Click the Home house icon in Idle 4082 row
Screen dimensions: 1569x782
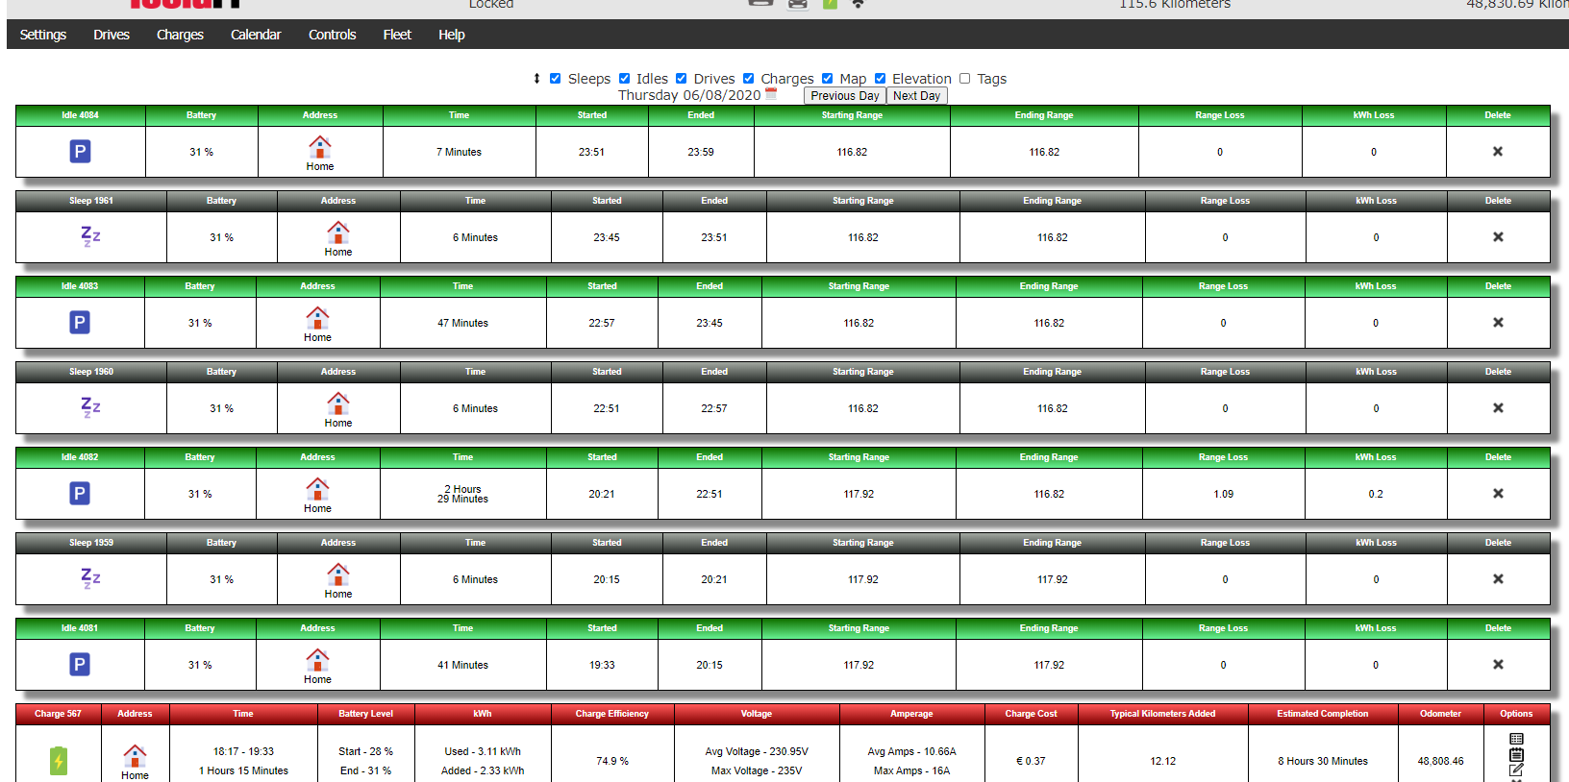(x=317, y=488)
